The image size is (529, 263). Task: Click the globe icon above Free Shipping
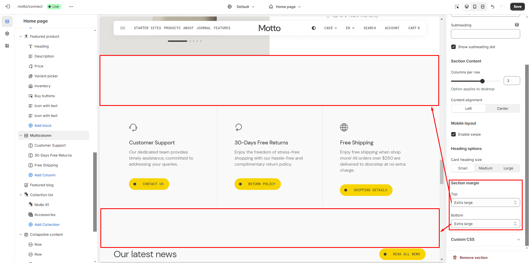[x=344, y=127]
